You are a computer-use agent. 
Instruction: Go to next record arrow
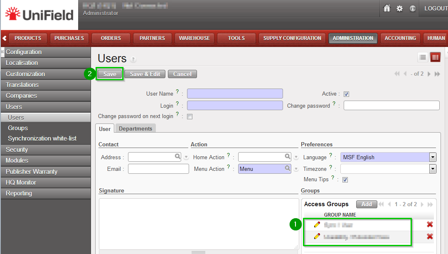(429, 74)
